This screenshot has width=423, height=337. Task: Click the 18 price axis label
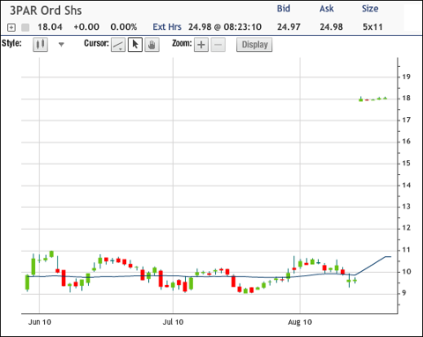pyautogui.click(x=406, y=99)
